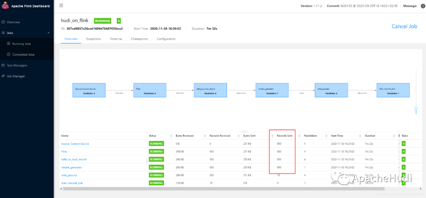This screenshot has height=198, width=426.
Task: Click Tasks badge 1 in instant_generator row
Action: coord(404,167)
